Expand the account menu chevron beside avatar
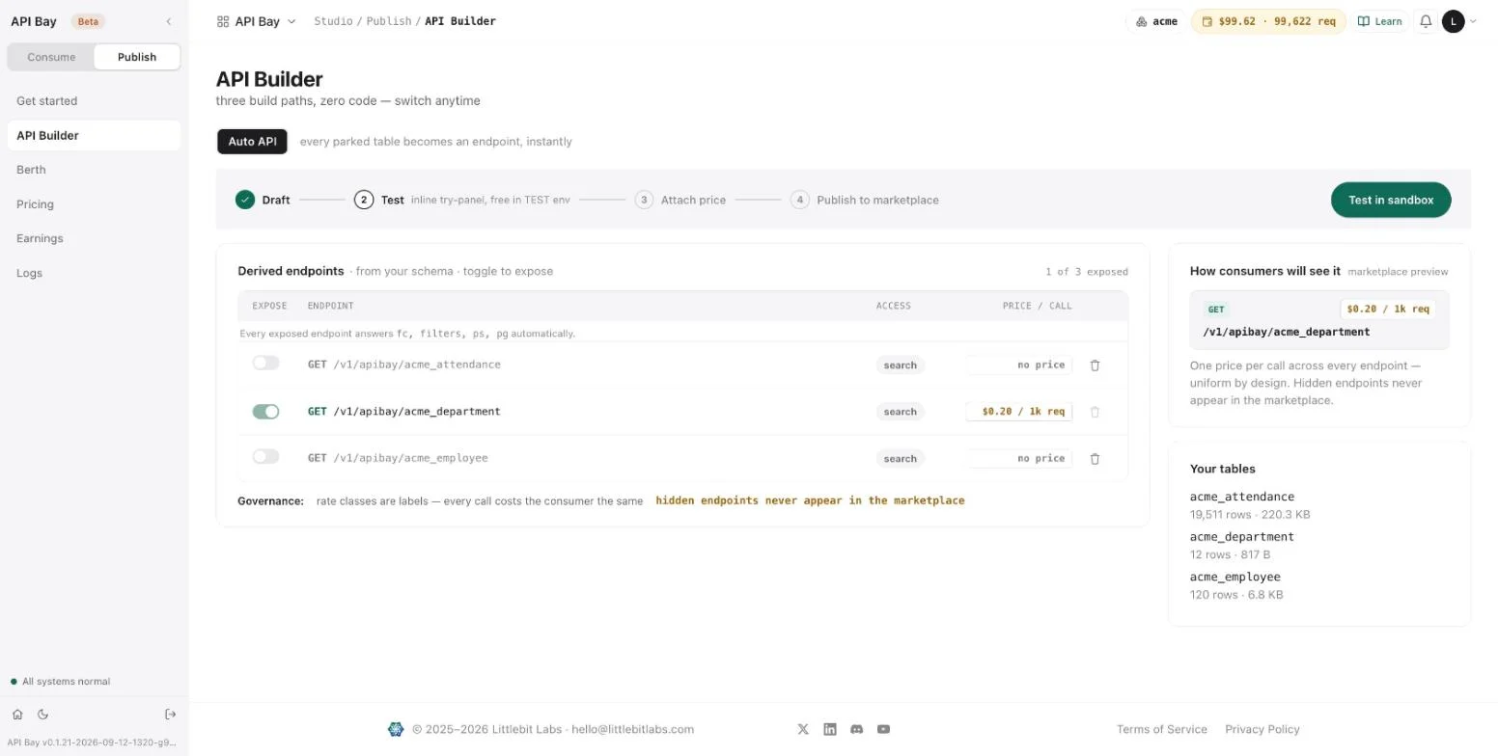This screenshot has width=1498, height=756. point(1473,21)
